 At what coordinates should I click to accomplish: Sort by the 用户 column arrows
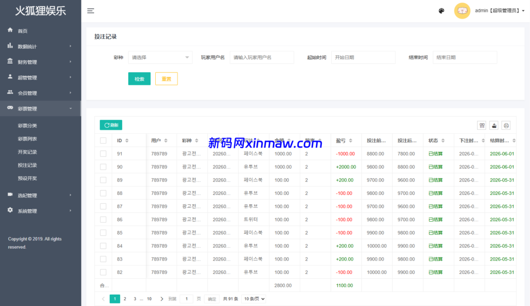point(166,141)
